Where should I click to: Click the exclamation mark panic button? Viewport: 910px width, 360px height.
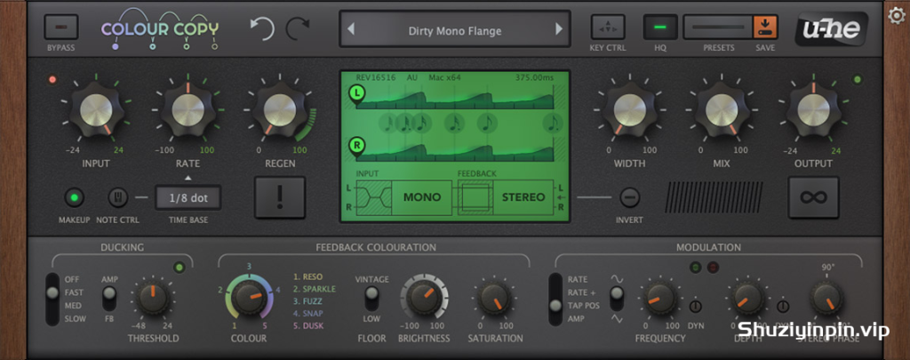click(x=280, y=197)
